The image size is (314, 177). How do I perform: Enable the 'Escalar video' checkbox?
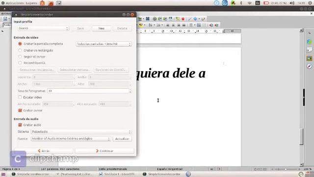(x=20, y=97)
